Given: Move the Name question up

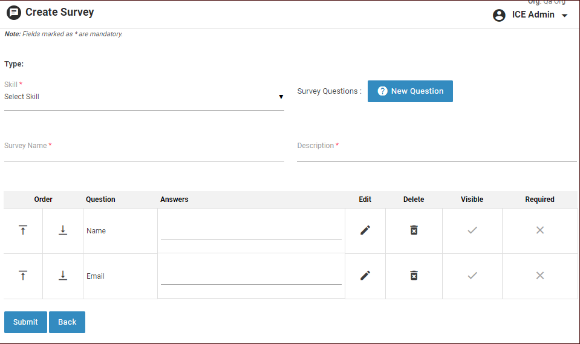Looking at the screenshot, I should tap(23, 230).
